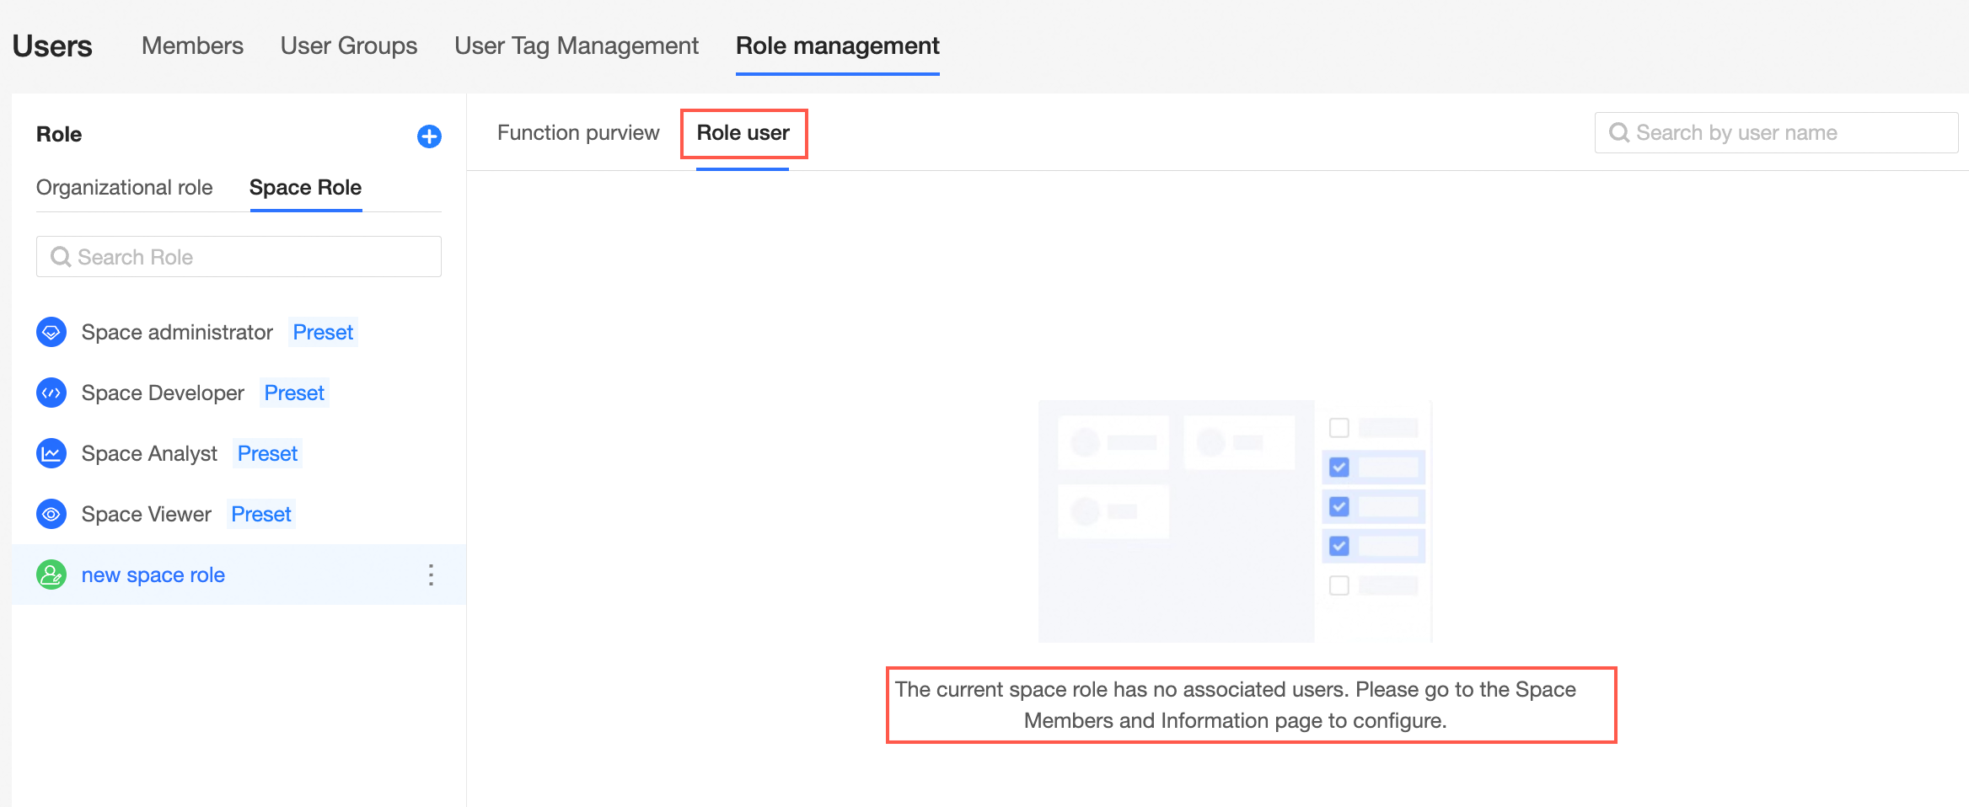Click the Space Analyst chart icon
1969x807 pixels.
click(51, 453)
